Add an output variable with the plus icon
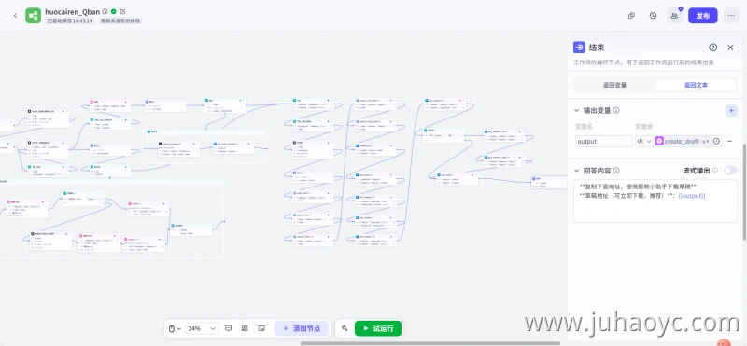The height and width of the screenshot is (346, 747). coord(731,110)
